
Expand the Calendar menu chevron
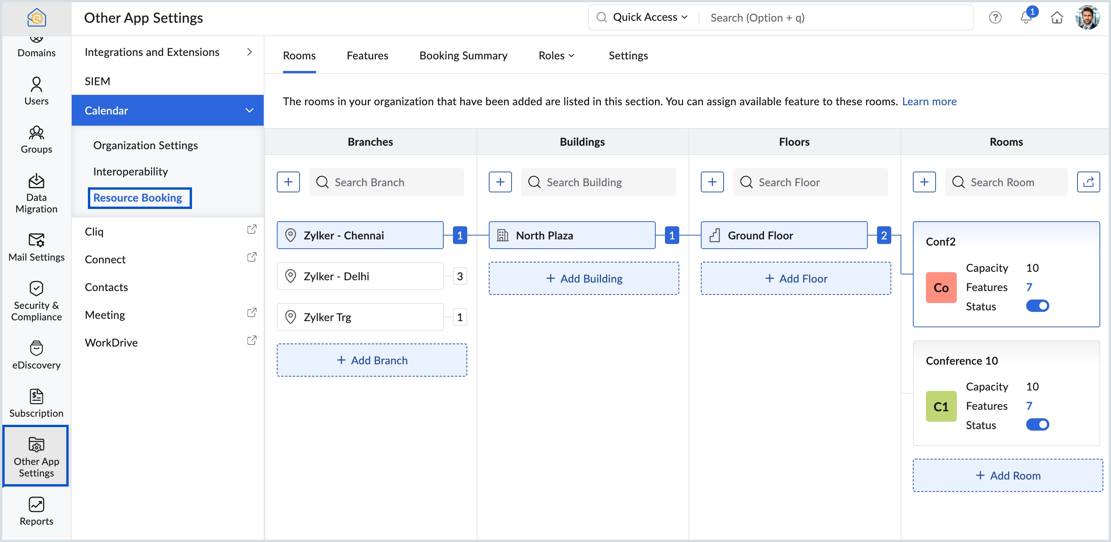(x=249, y=110)
